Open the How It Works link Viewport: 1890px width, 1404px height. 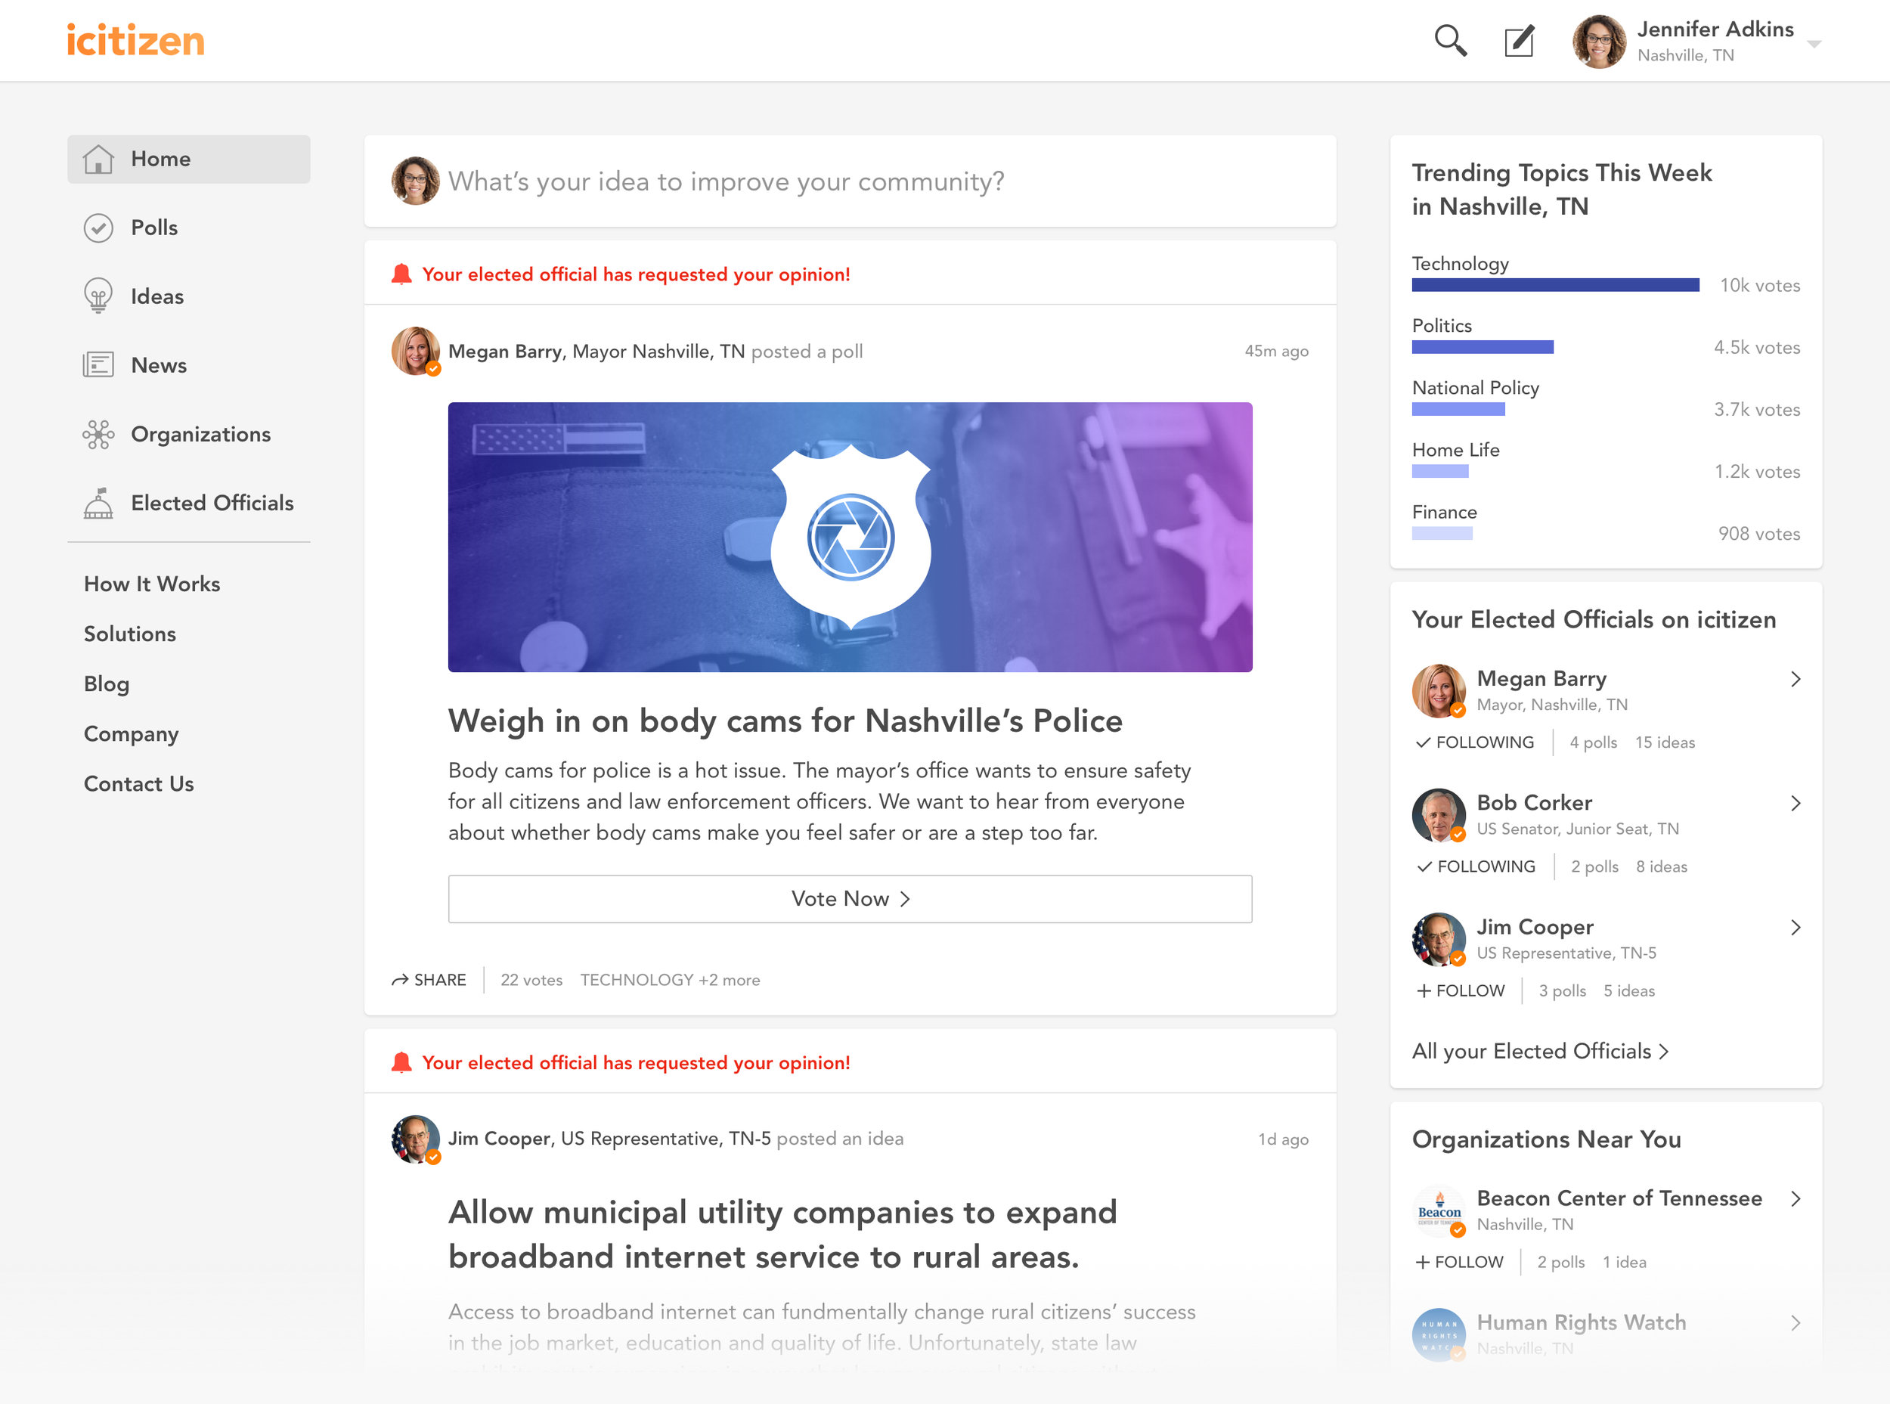[152, 584]
